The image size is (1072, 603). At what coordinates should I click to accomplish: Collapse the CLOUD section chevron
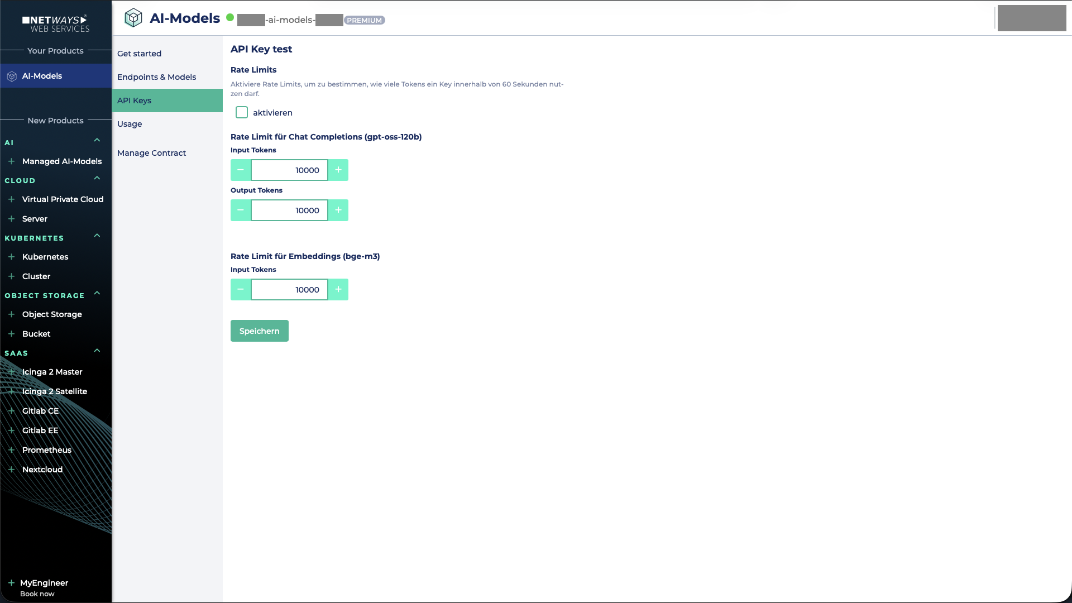pos(97,178)
